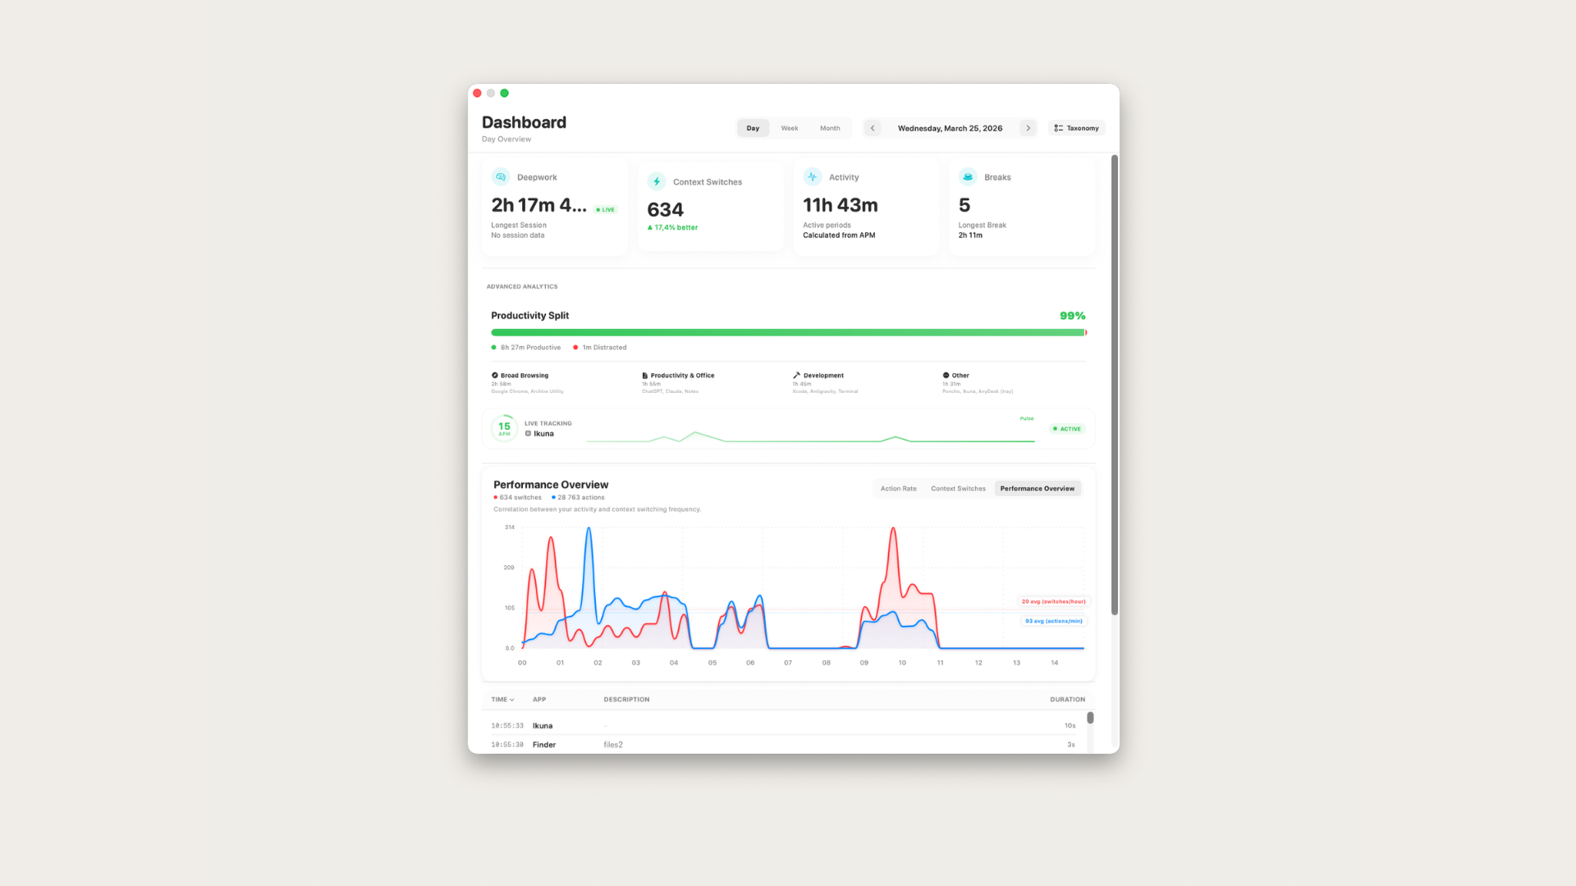
Task: Click the green ACTIVE status badge
Action: (1067, 429)
